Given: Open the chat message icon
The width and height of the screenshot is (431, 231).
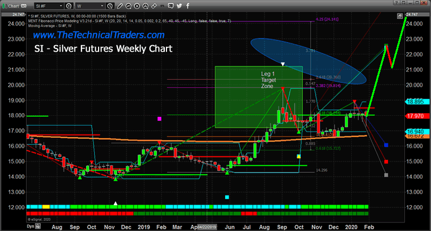Looking at the screenshot, I should click(x=171, y=6).
